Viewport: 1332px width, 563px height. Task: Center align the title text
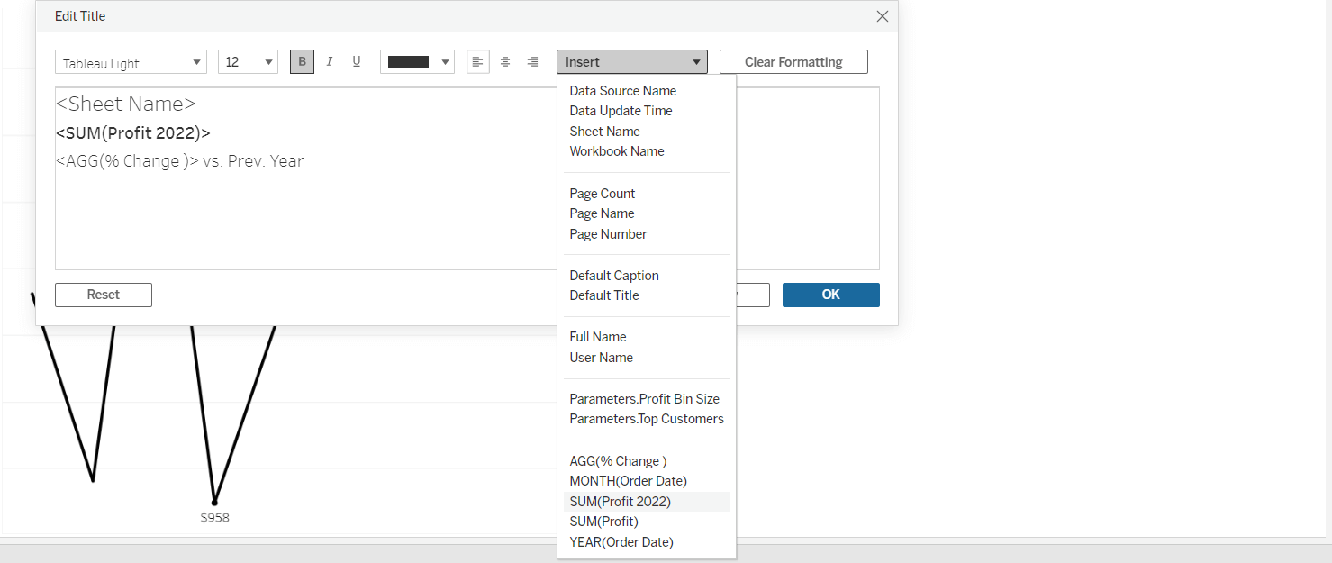coord(505,61)
